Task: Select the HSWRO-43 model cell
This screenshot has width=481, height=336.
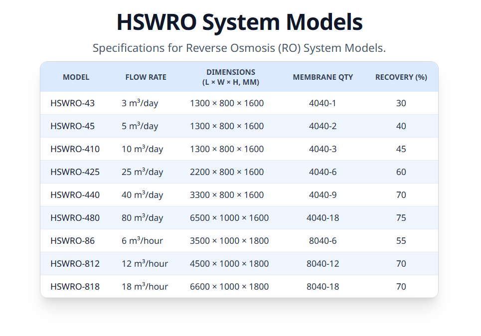Action: (x=72, y=103)
